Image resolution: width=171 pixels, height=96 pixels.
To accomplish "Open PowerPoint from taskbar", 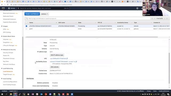I will tap(68, 94).
